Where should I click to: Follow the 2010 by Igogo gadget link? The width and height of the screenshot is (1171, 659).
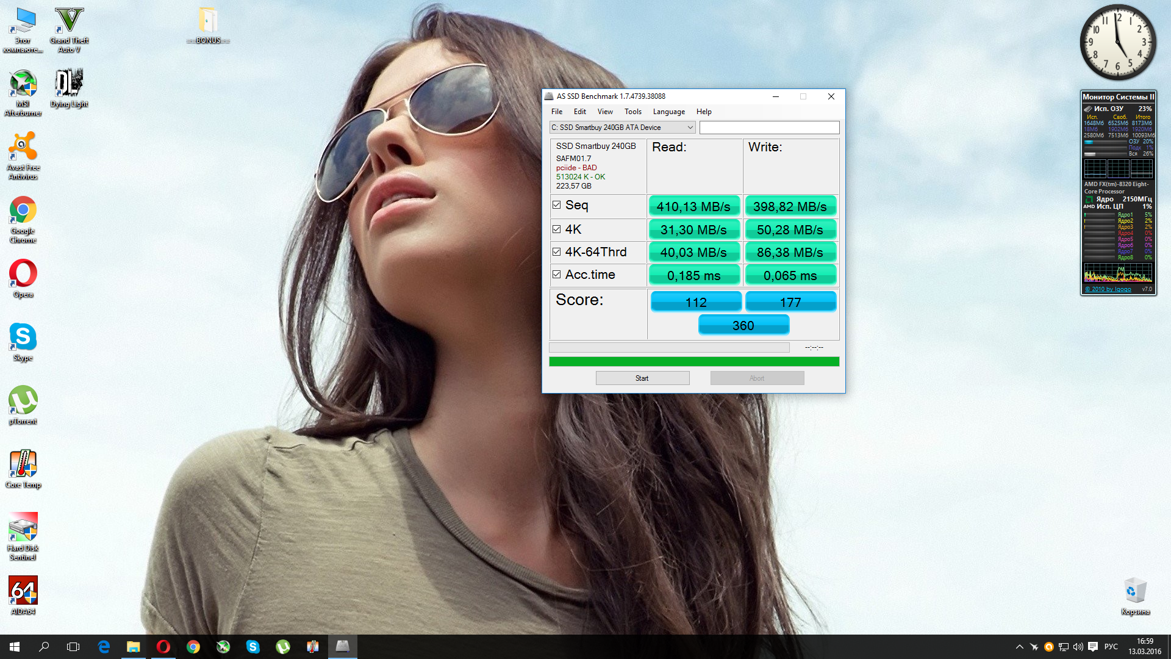tap(1108, 289)
